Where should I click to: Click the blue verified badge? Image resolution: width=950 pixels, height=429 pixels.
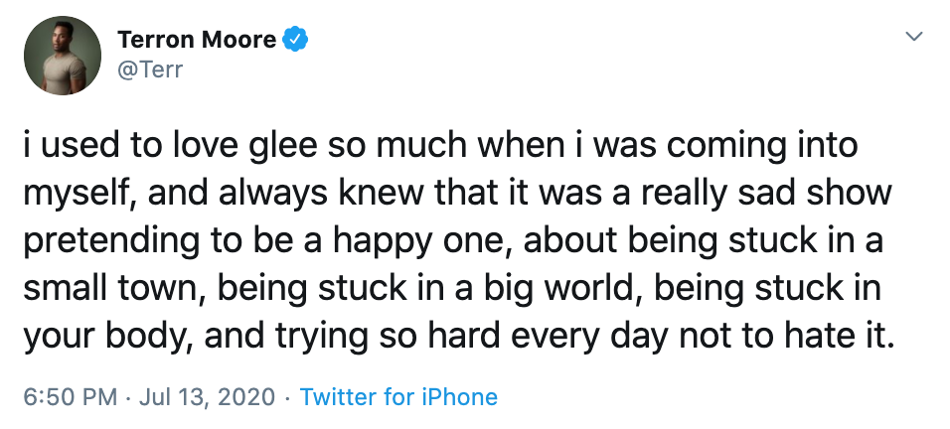click(x=296, y=40)
